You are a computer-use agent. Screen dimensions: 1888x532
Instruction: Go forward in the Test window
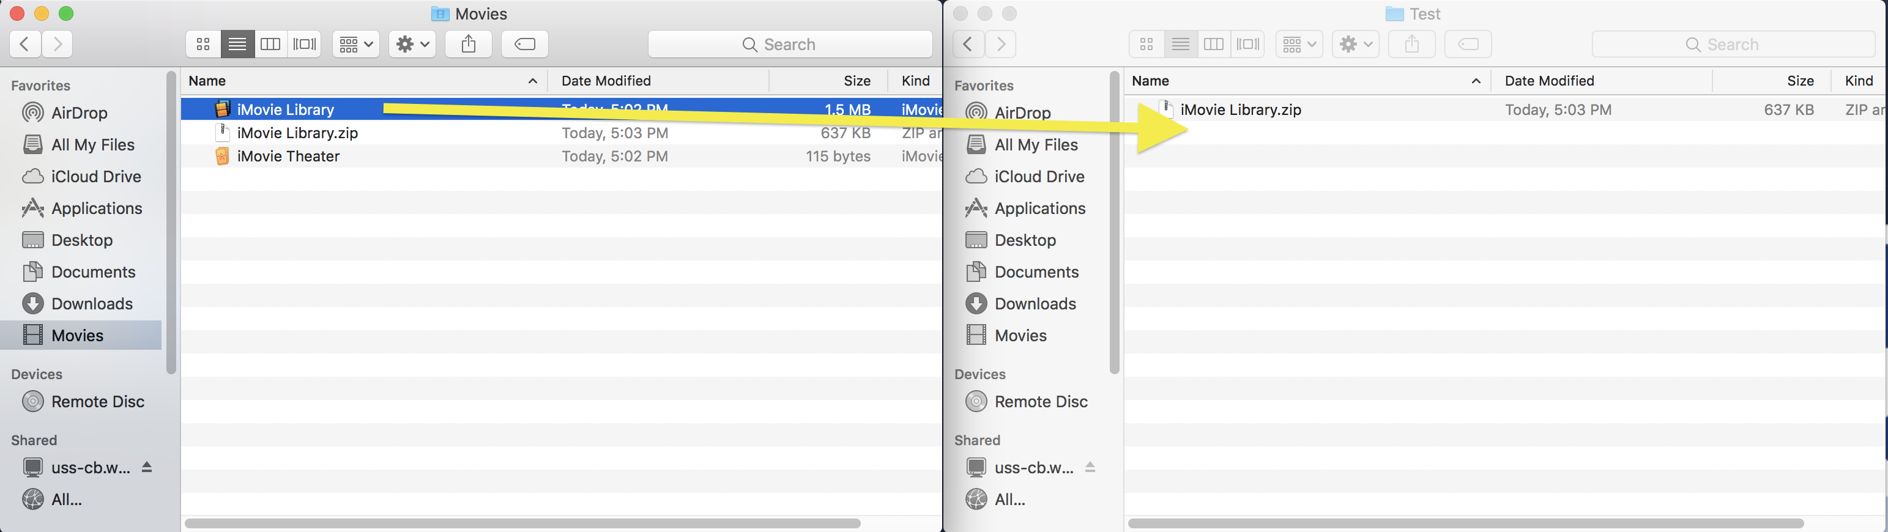[x=1000, y=44]
